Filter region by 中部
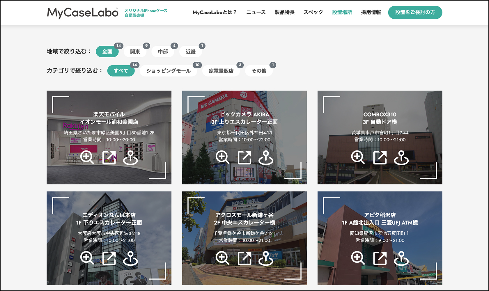The height and width of the screenshot is (291, 489). click(x=163, y=52)
